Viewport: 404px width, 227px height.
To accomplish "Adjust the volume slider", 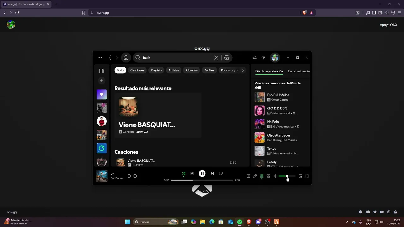I will pos(287,176).
